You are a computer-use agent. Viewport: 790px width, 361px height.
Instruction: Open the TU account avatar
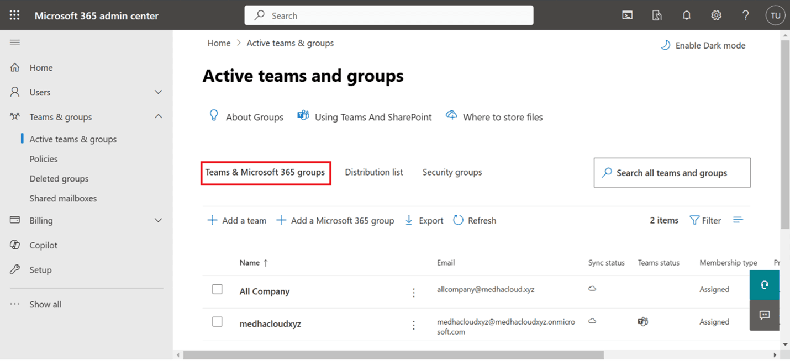click(775, 15)
